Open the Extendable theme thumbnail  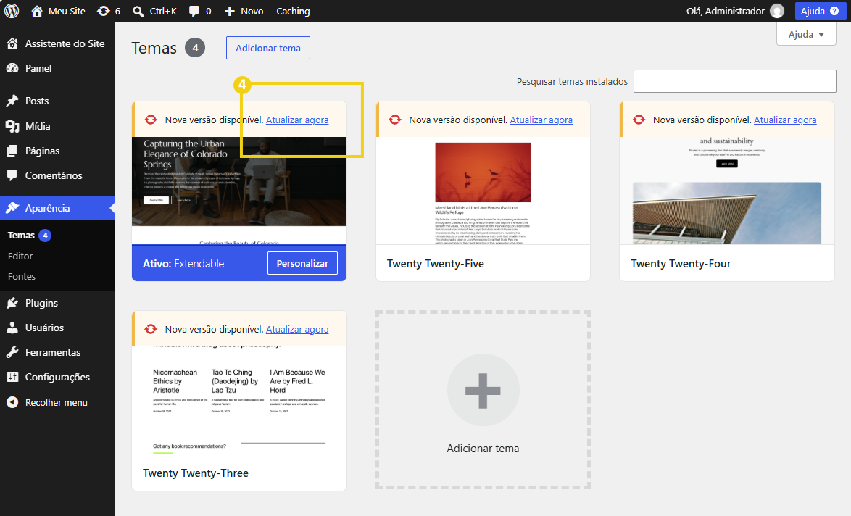pyautogui.click(x=238, y=191)
